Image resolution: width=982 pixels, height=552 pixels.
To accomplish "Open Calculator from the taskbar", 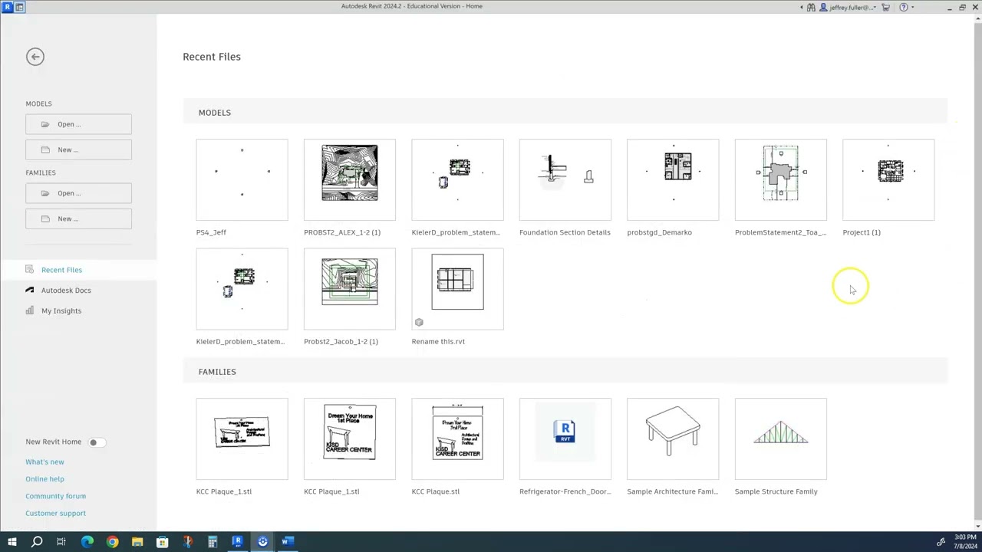I will click(213, 542).
